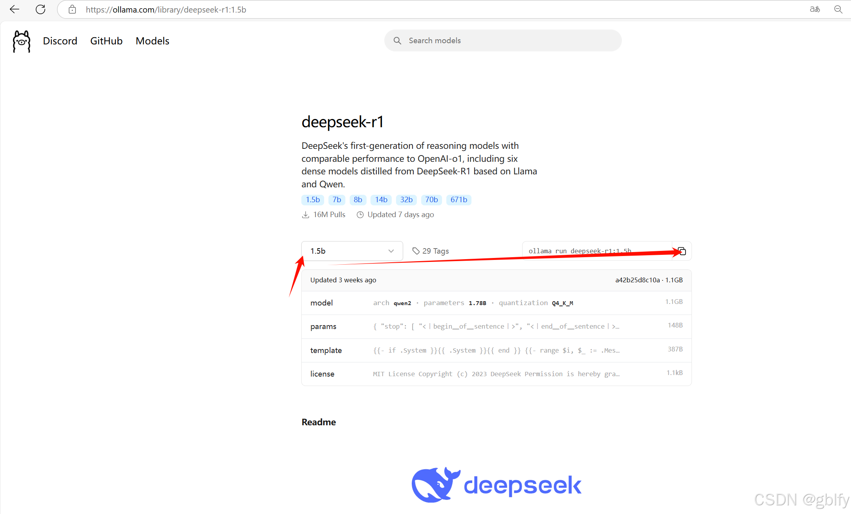This screenshot has height=514, width=851.
Task: Select Models in the navigation bar
Action: (x=152, y=41)
